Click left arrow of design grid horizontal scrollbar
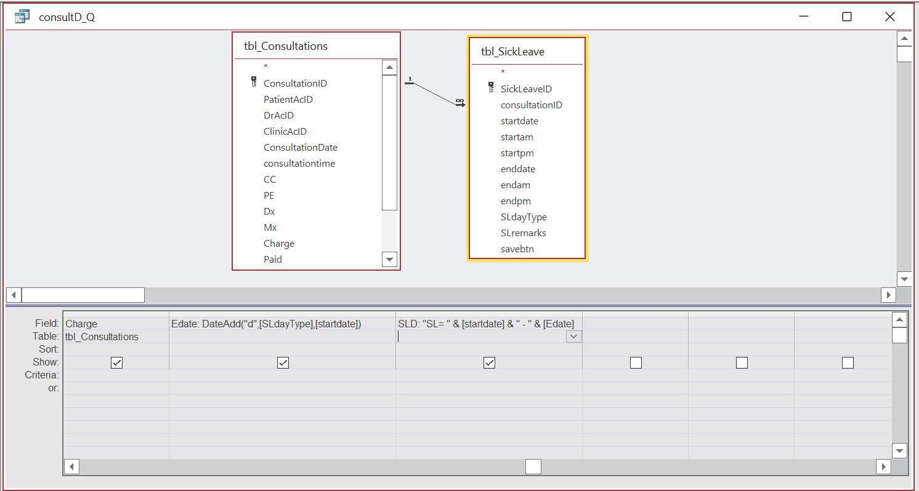The width and height of the screenshot is (919, 491). 71,467
